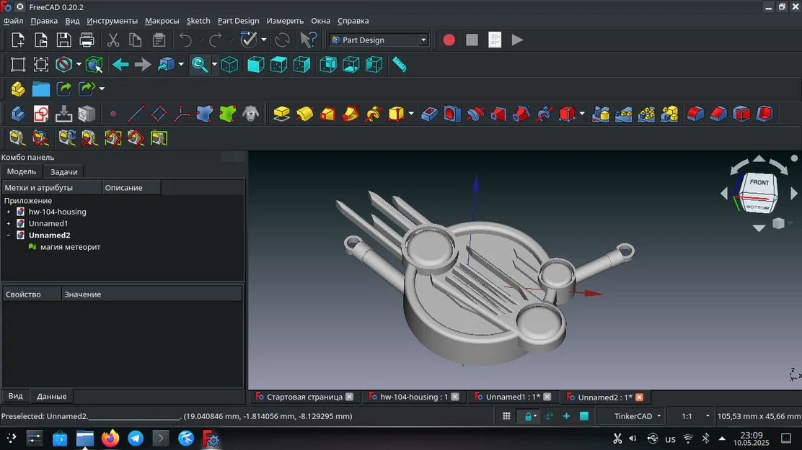Toggle the lock icon in status bar
The height and width of the screenshot is (450, 802).
click(528, 416)
